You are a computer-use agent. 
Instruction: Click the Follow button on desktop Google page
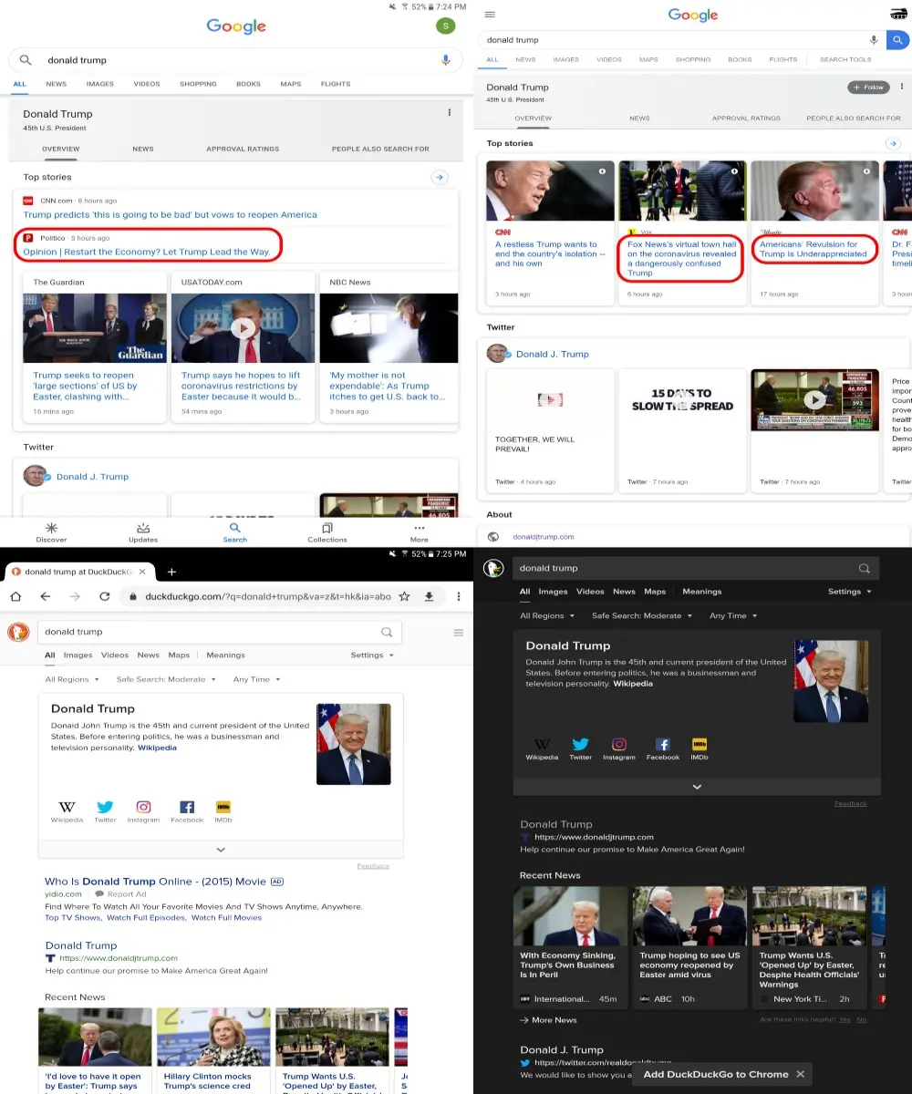coord(868,88)
